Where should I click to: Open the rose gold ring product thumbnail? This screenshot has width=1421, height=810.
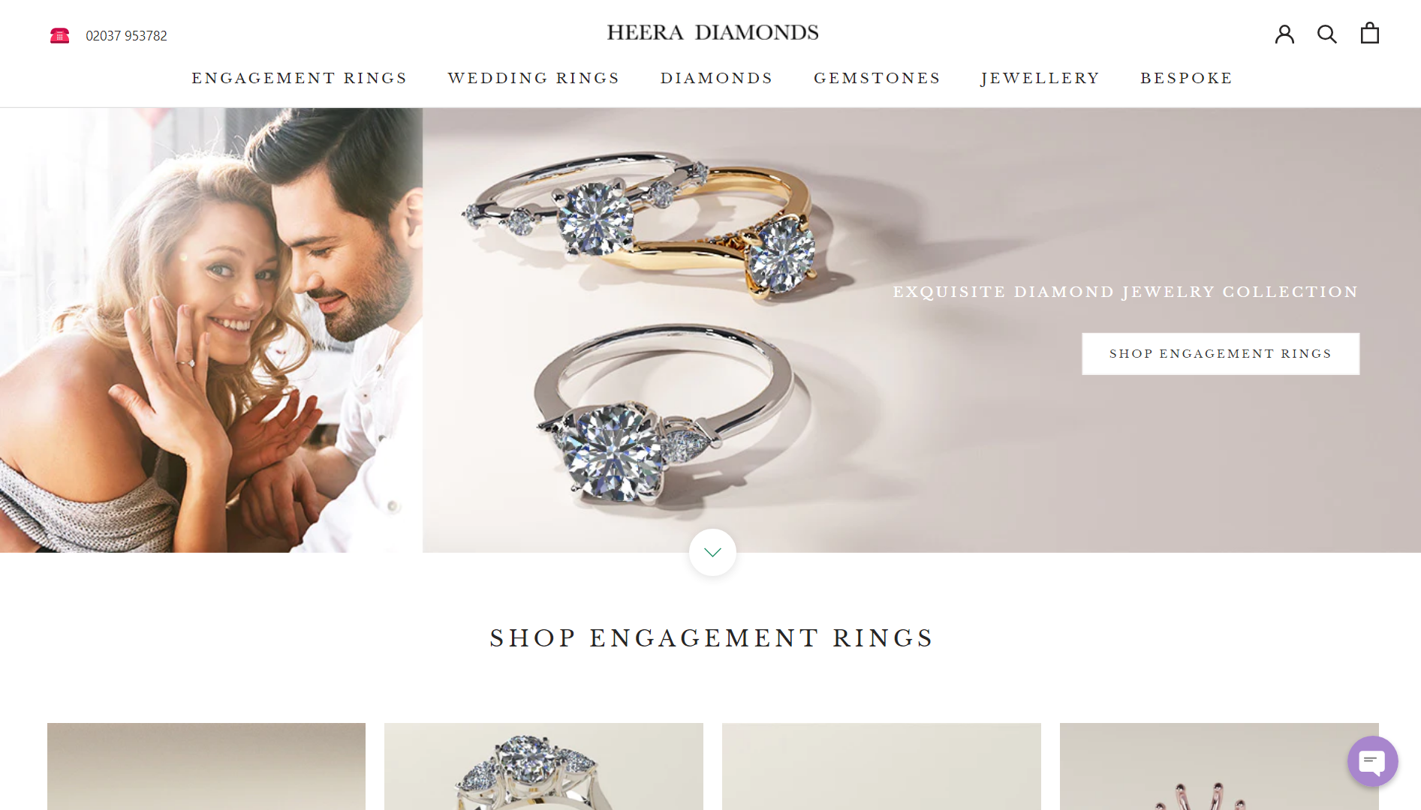coord(1219,766)
